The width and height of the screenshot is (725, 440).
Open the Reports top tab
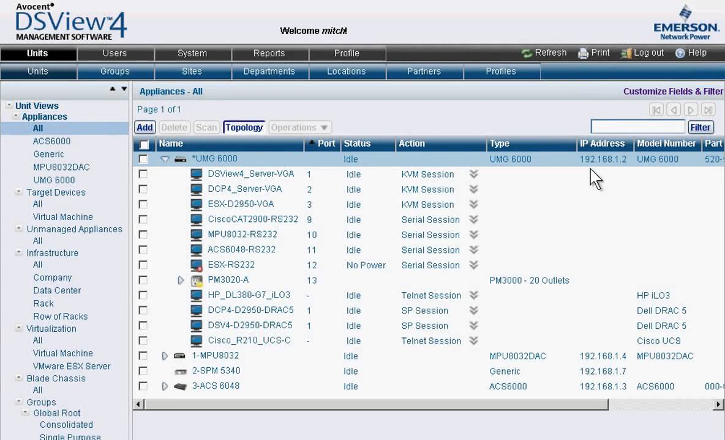pyautogui.click(x=269, y=54)
